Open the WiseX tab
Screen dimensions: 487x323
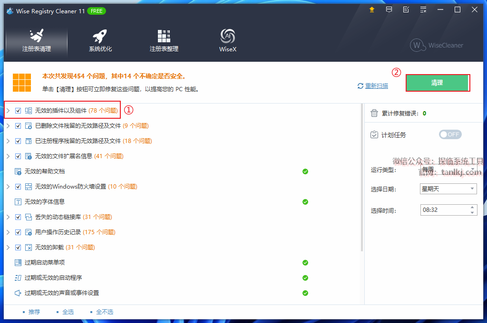tap(228, 41)
